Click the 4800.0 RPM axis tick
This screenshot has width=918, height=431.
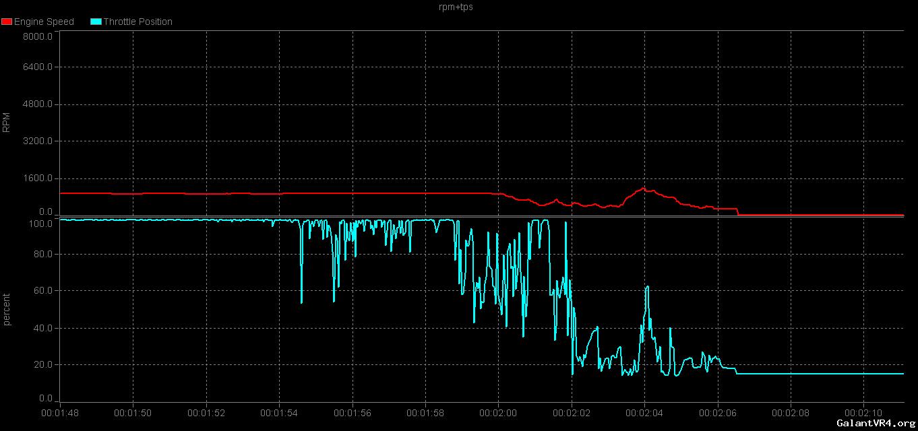coord(37,104)
